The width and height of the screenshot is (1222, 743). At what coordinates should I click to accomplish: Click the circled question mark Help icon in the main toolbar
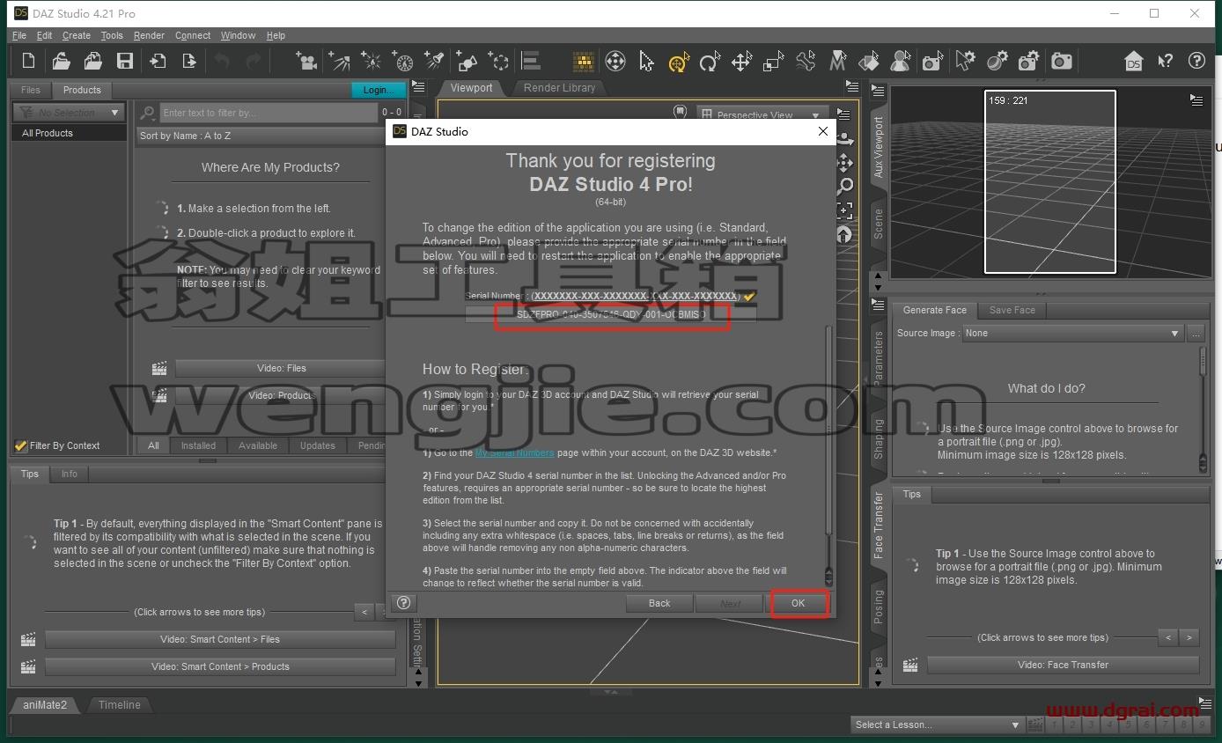(x=1196, y=61)
